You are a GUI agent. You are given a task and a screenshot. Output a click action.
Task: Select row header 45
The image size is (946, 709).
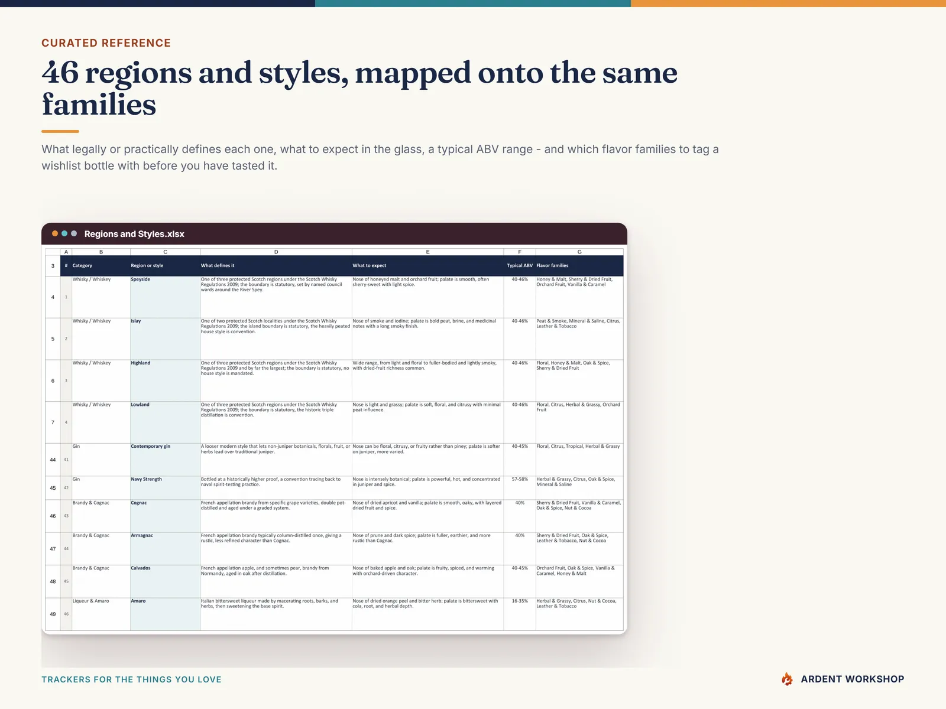click(53, 488)
